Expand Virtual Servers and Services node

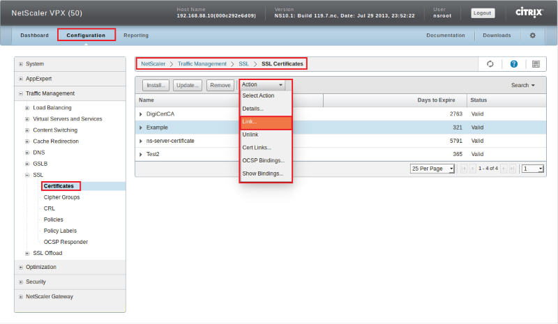point(27,119)
